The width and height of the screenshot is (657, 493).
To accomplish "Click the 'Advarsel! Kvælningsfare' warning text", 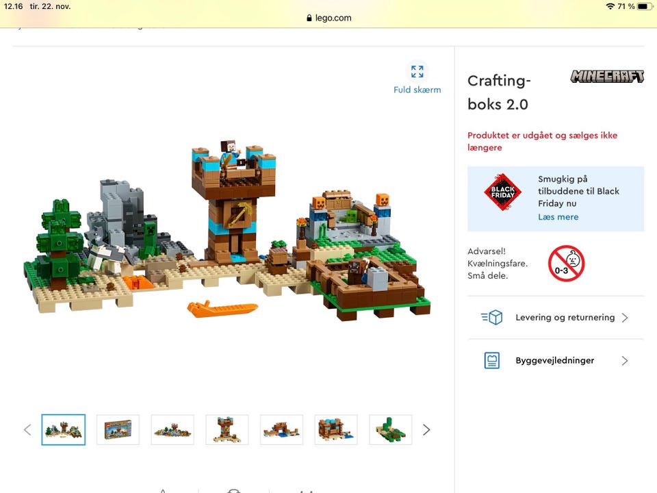I will click(498, 263).
